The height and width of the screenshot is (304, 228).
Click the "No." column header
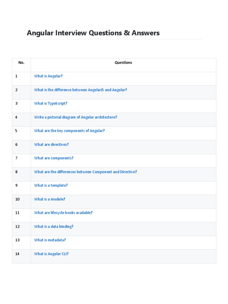(21, 63)
